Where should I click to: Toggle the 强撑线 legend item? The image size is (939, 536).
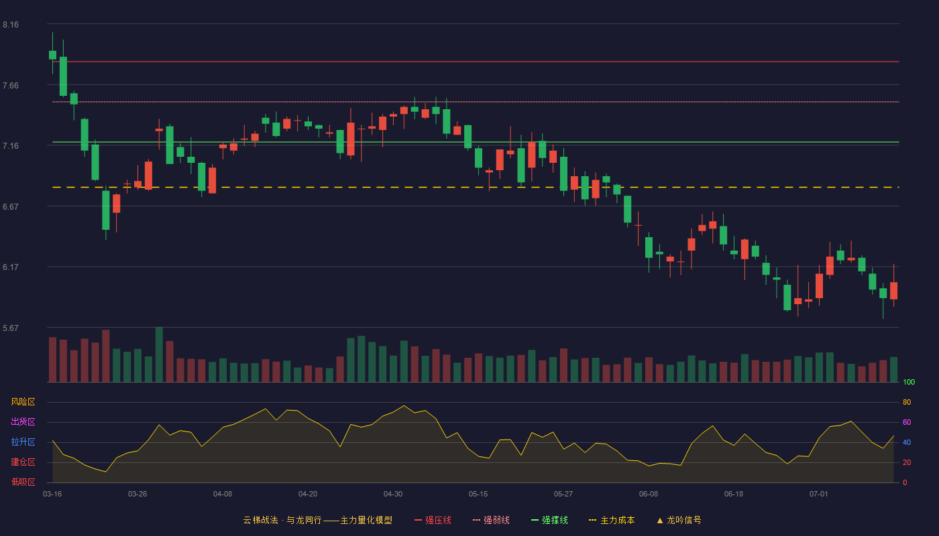pyautogui.click(x=549, y=520)
